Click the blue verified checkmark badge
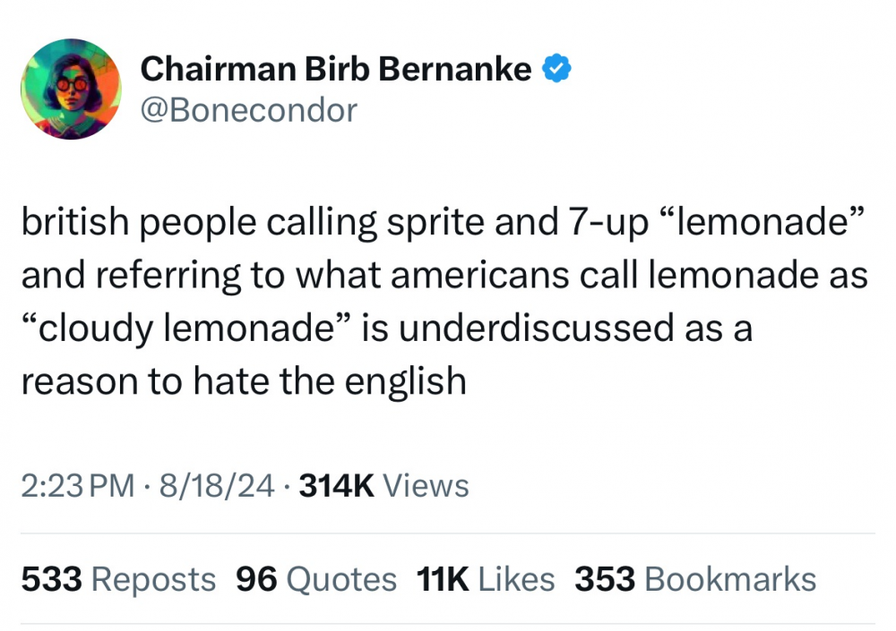The width and height of the screenshot is (896, 631). point(558,68)
